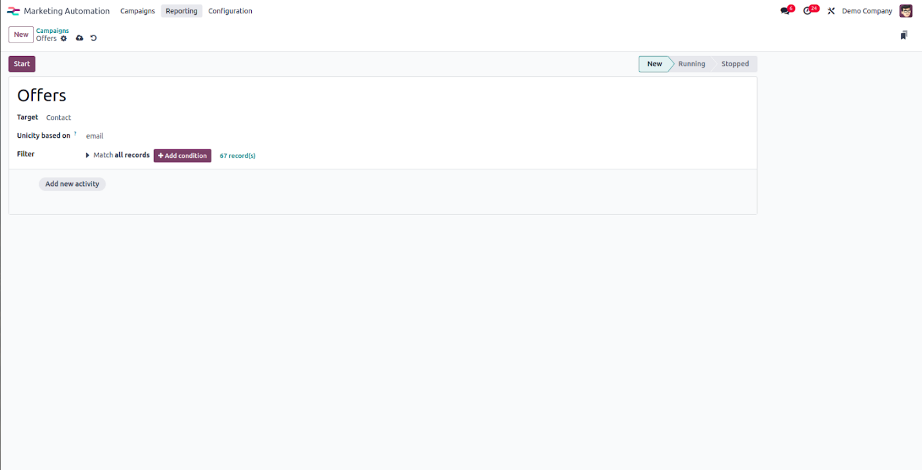Select the Stopped status stage
The width and height of the screenshot is (922, 470).
[x=735, y=64]
